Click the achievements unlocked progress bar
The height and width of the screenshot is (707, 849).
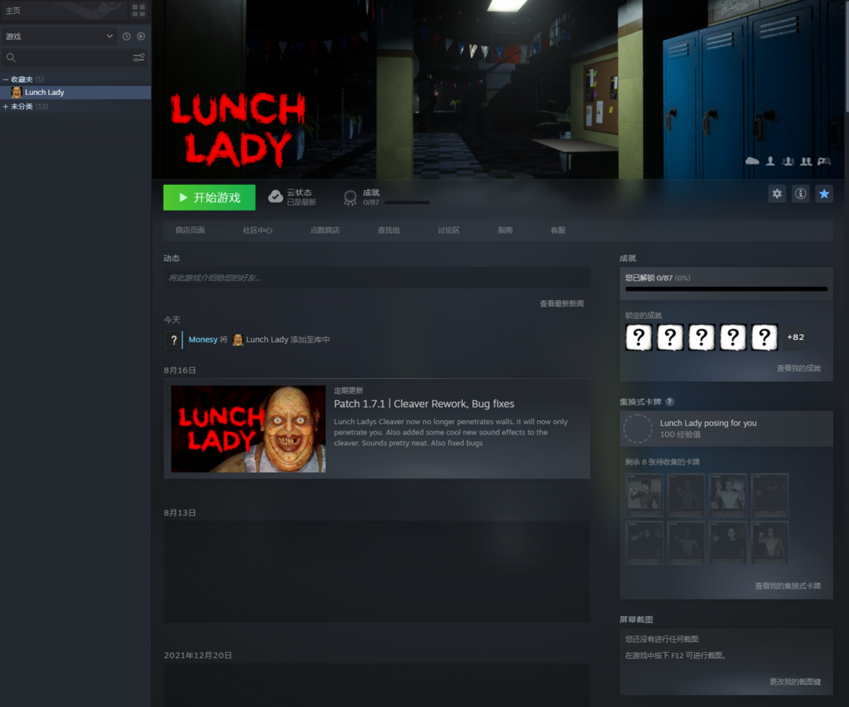pyautogui.click(x=726, y=289)
